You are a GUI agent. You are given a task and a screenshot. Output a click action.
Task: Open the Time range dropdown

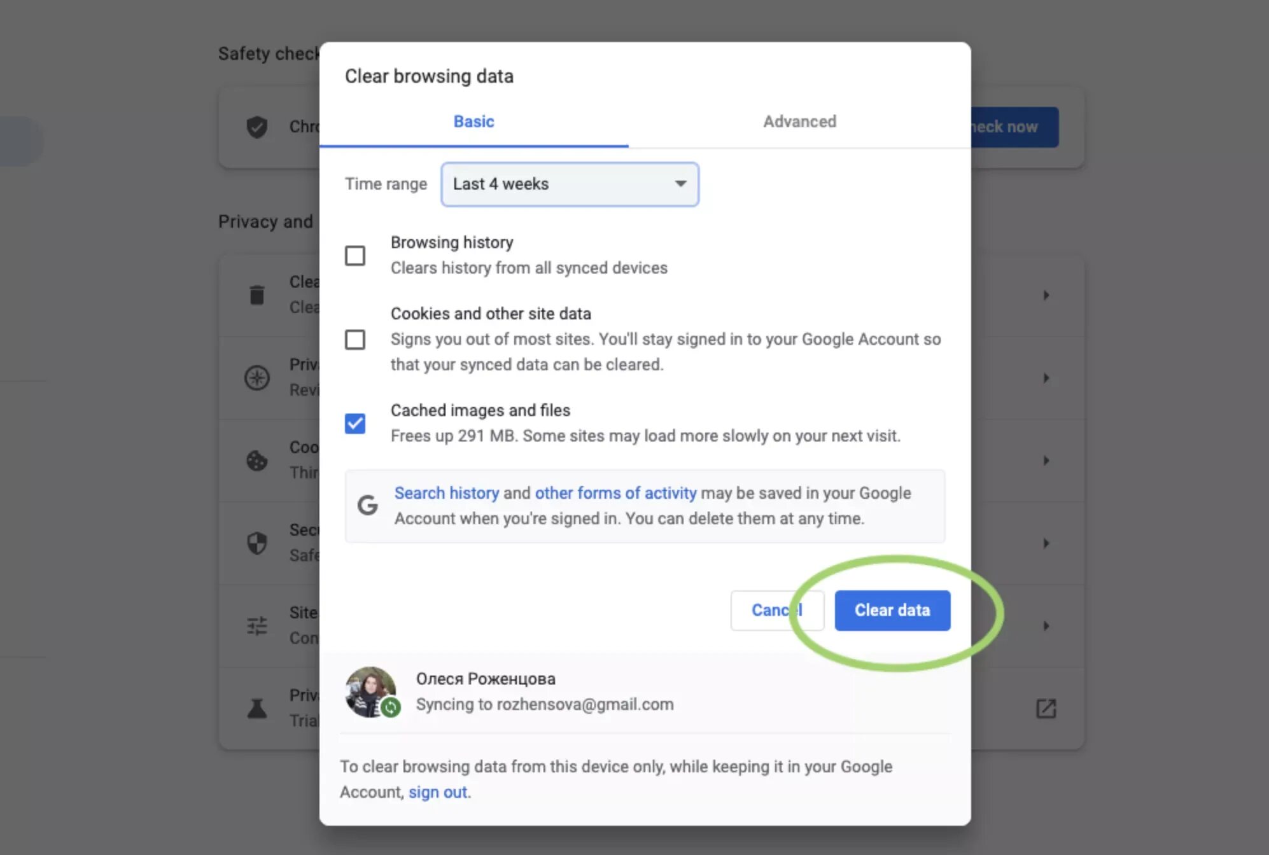(x=570, y=184)
